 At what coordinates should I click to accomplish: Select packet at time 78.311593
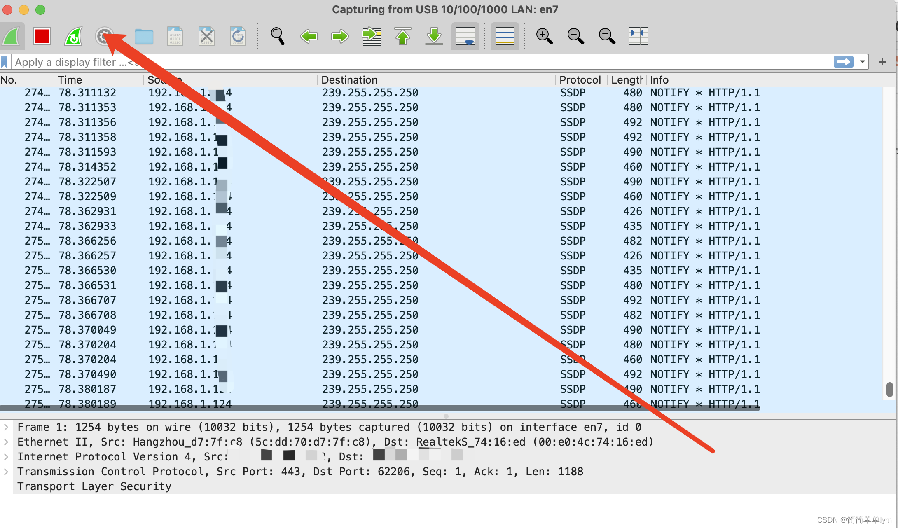pos(441,152)
